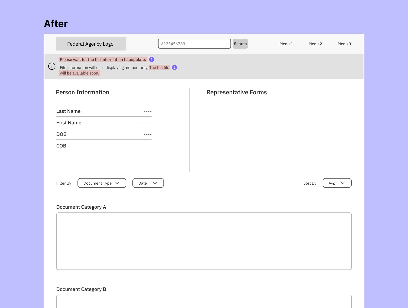Click the purple annotation badge numbered 1

click(152, 59)
